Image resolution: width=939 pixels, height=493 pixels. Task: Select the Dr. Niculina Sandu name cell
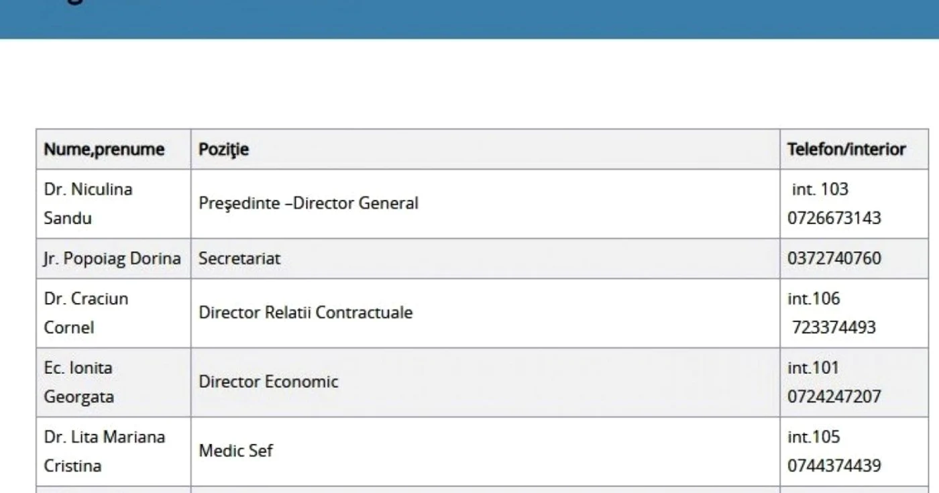(113, 203)
